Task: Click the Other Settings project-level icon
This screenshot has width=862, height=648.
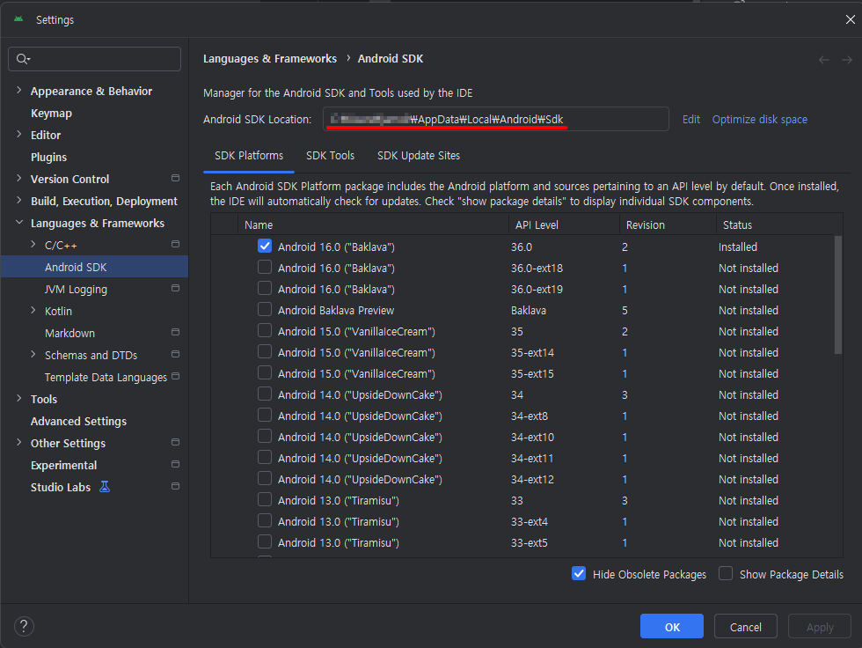Action: tap(175, 442)
